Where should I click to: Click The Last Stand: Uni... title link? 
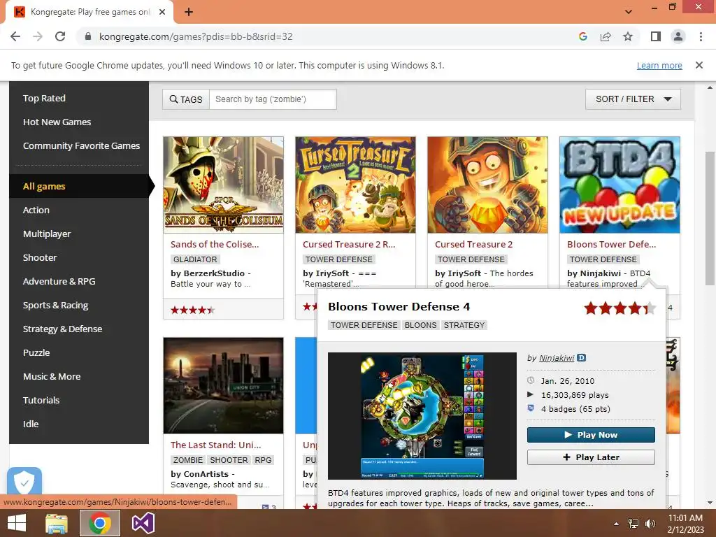[x=216, y=445]
